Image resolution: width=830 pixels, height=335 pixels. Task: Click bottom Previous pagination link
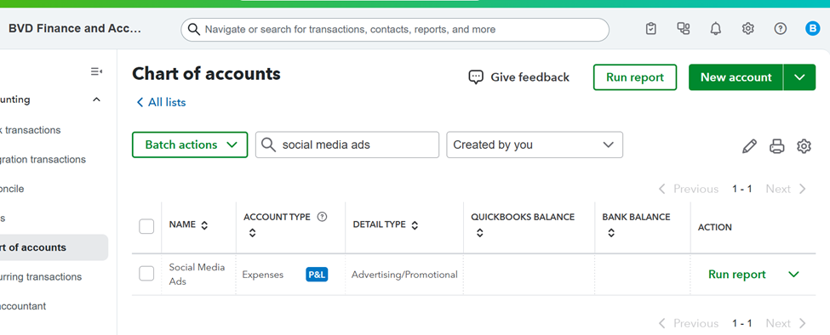point(689,323)
